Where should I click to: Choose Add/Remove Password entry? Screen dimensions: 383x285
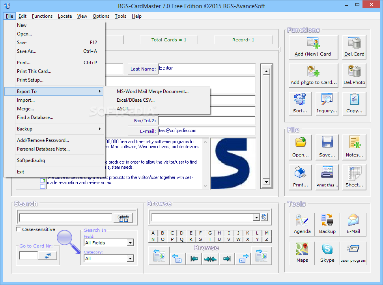click(x=54, y=140)
